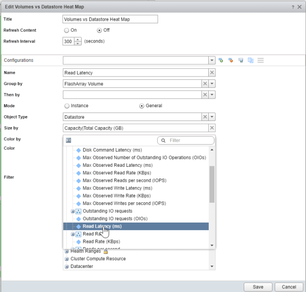
Task: Select Max Observed Read Latency (ms) metric
Action: [117, 165]
